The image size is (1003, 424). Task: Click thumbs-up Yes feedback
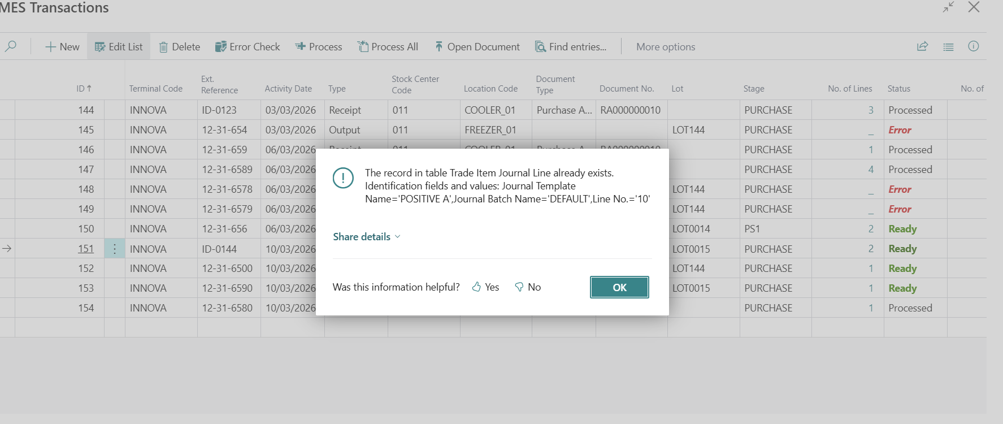(x=485, y=287)
